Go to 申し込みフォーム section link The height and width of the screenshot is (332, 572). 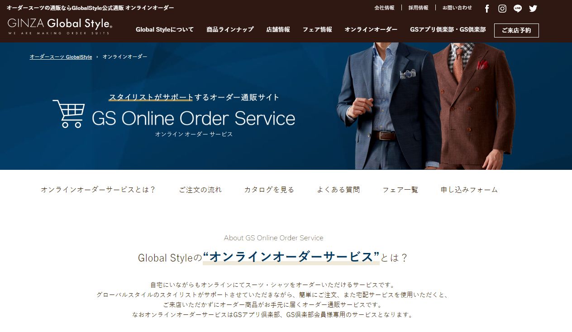click(469, 190)
